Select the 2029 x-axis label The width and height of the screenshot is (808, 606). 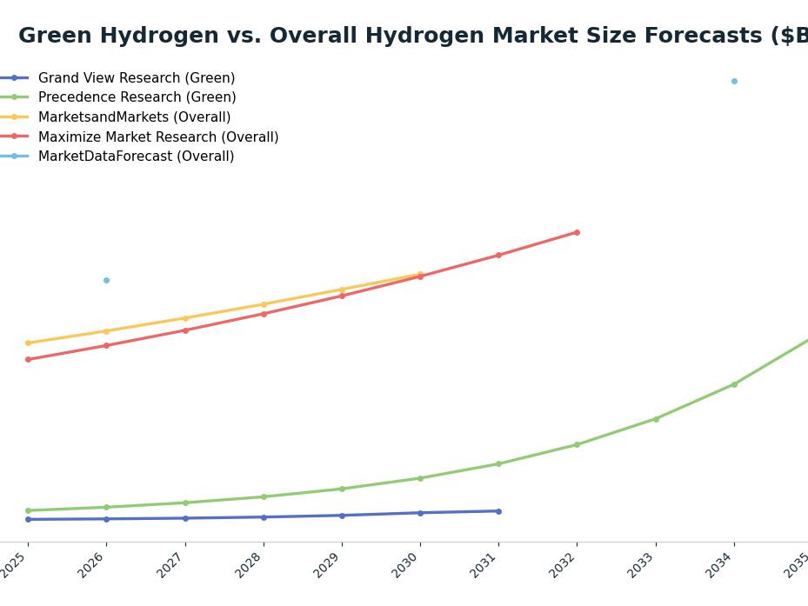[328, 565]
